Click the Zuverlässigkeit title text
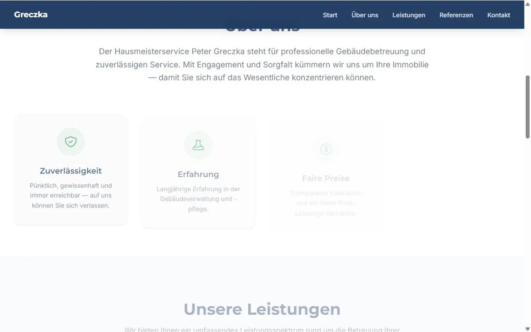 point(70,170)
